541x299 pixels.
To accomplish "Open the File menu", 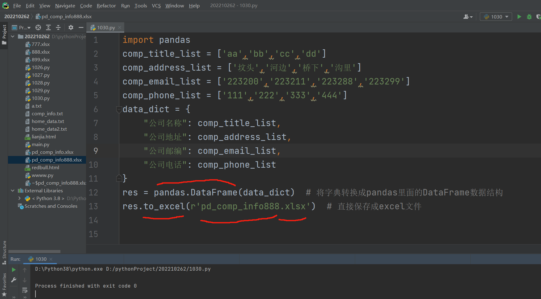I will pos(17,6).
